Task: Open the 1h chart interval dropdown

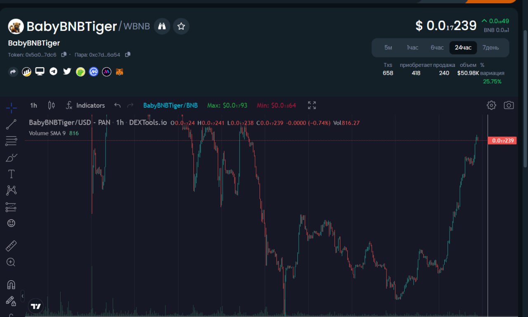Action: coord(33,105)
